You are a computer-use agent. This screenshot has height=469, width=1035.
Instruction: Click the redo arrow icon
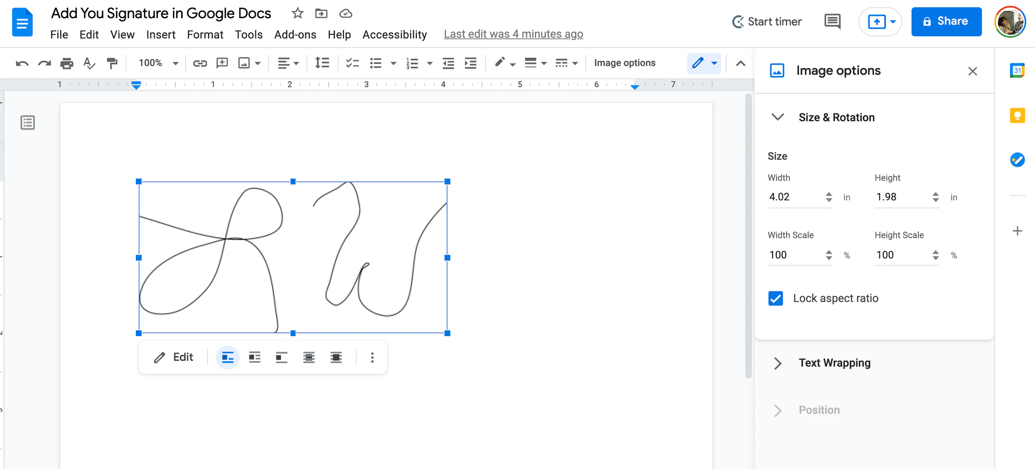pyautogui.click(x=44, y=63)
